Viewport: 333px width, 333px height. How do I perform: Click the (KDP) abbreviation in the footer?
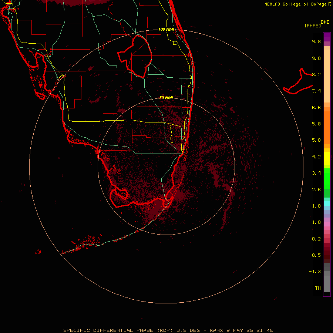point(165,330)
